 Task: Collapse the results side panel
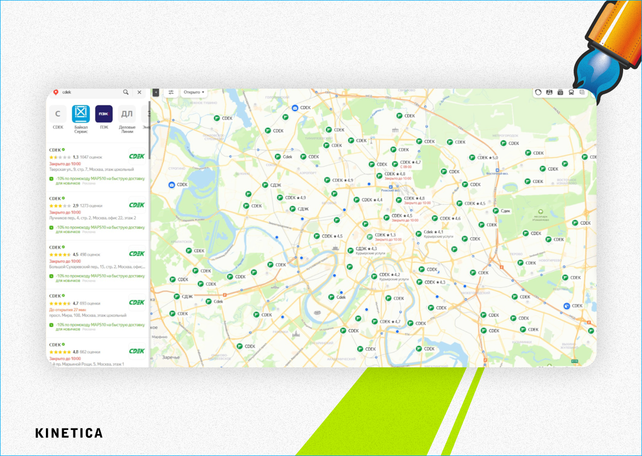pyautogui.click(x=156, y=92)
